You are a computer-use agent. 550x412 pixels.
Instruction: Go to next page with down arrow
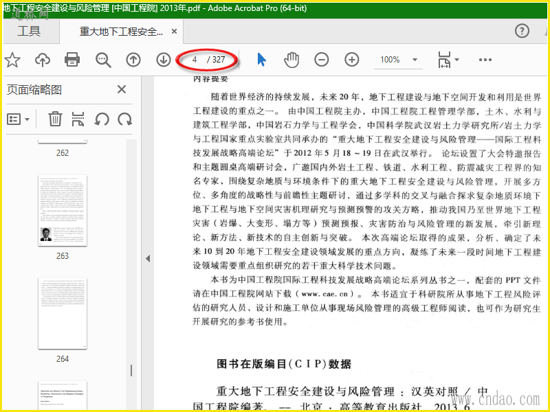[x=164, y=60]
